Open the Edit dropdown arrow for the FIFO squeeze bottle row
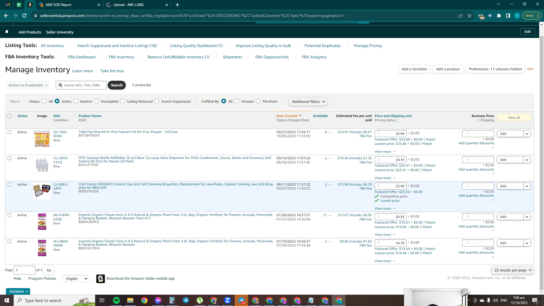Screen dimensions: 544x306 pos(527,160)
